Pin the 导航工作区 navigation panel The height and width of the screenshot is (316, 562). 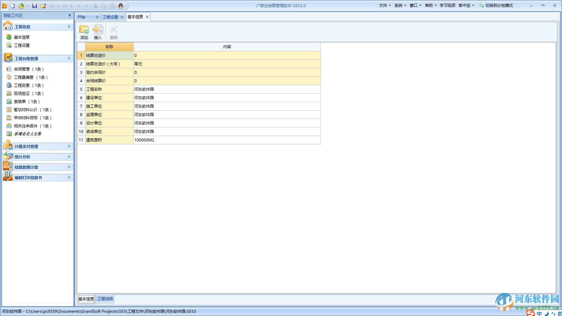[70, 15]
